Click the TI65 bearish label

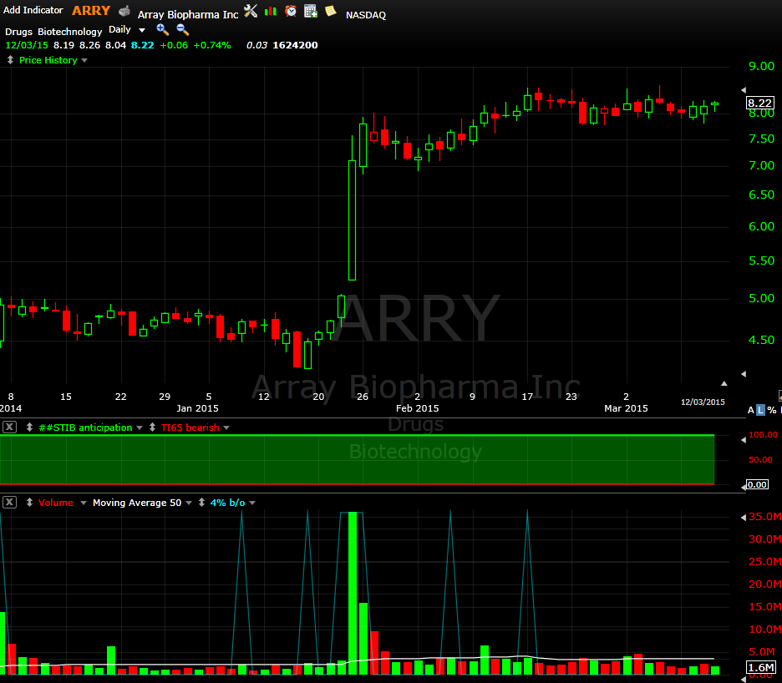coord(190,428)
